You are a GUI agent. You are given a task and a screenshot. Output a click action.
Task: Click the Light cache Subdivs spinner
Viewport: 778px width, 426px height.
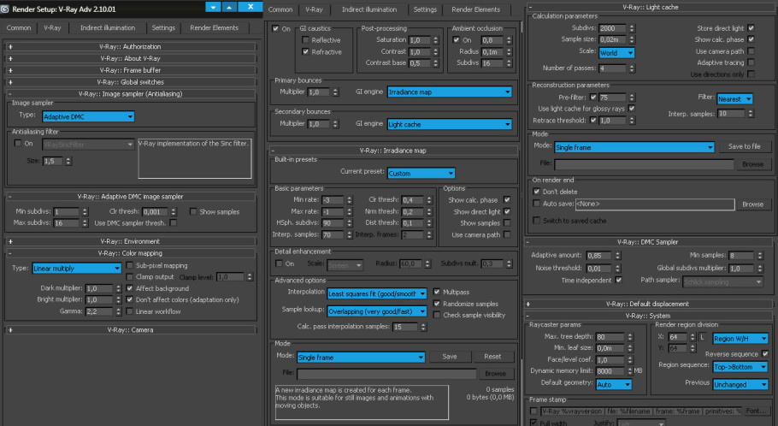[632, 28]
